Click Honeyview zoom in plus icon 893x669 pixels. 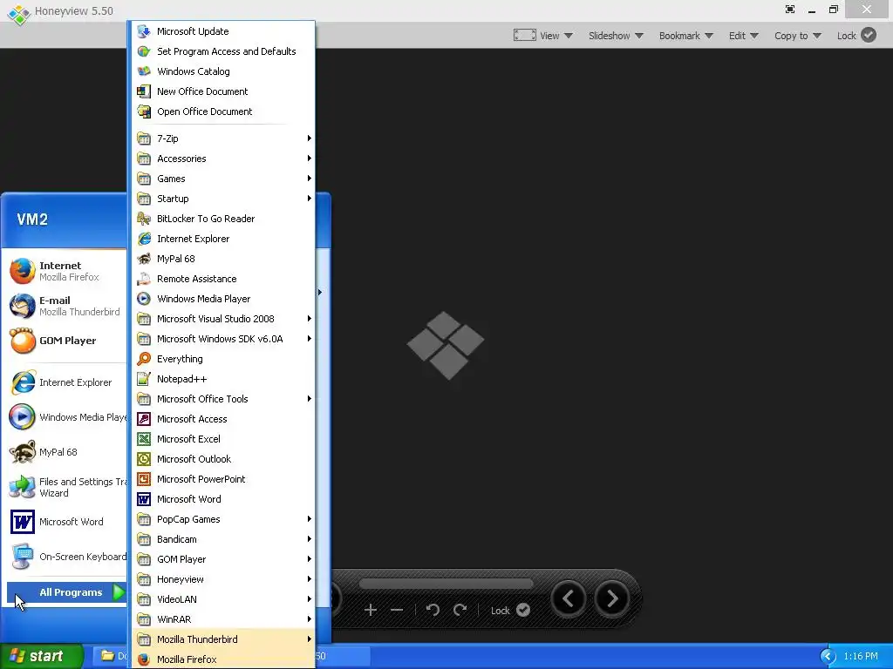(370, 610)
